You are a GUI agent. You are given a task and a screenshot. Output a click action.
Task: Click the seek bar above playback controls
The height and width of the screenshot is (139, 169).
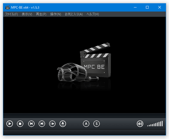coord(84,116)
